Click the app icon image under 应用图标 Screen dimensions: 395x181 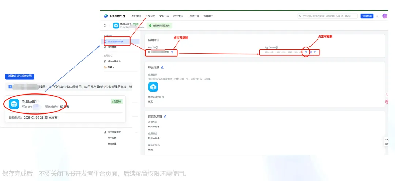pyautogui.click(x=153, y=87)
